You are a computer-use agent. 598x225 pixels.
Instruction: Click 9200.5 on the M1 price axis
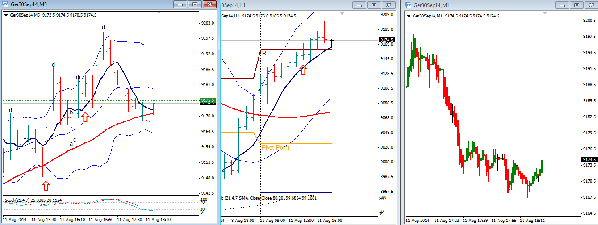(590, 21)
